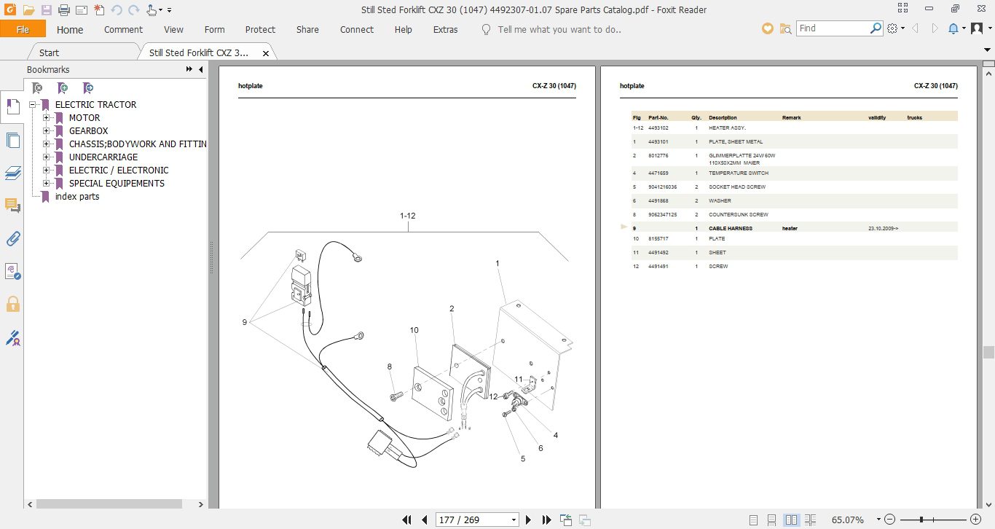Open the Protect ribbon tab
Image resolution: width=995 pixels, height=529 pixels.
click(260, 29)
